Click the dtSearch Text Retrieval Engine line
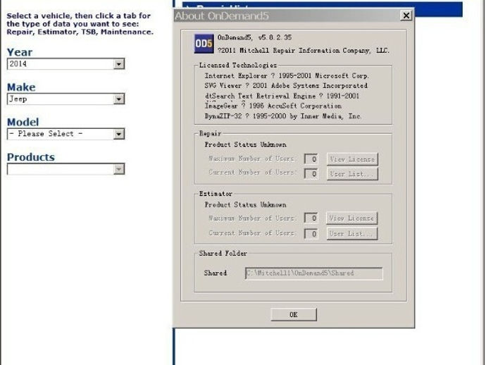 click(x=282, y=96)
